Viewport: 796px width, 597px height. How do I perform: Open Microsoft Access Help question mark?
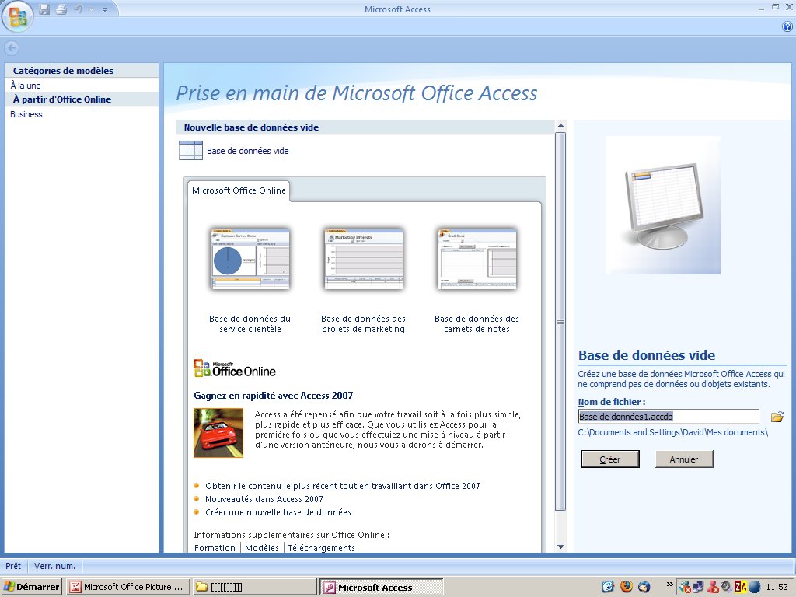[787, 27]
